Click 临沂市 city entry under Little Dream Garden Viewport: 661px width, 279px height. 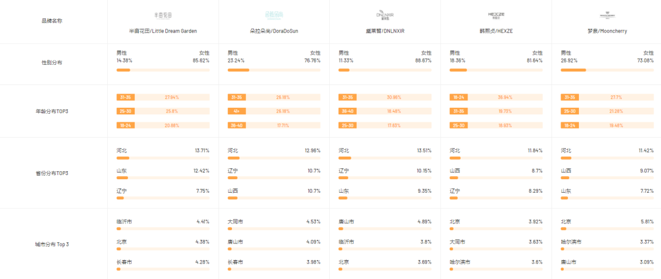point(124,221)
